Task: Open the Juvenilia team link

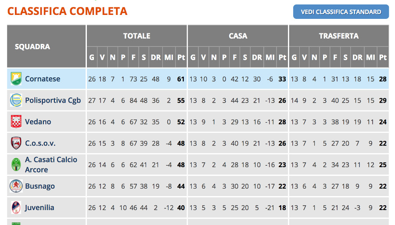Action: click(x=39, y=207)
